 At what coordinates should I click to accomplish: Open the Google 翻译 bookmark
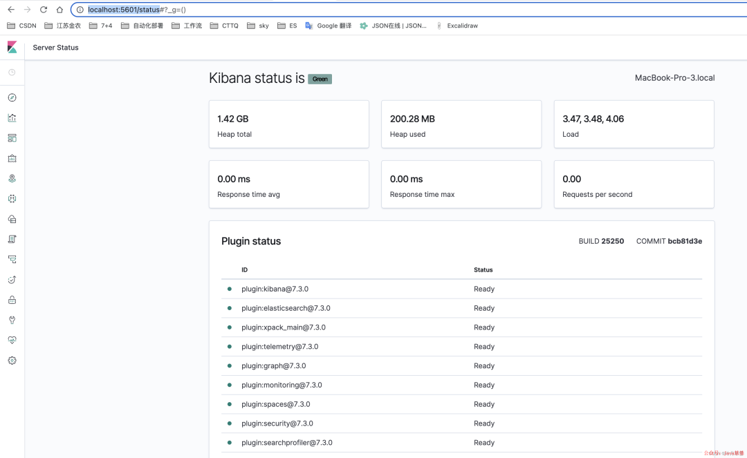point(329,26)
